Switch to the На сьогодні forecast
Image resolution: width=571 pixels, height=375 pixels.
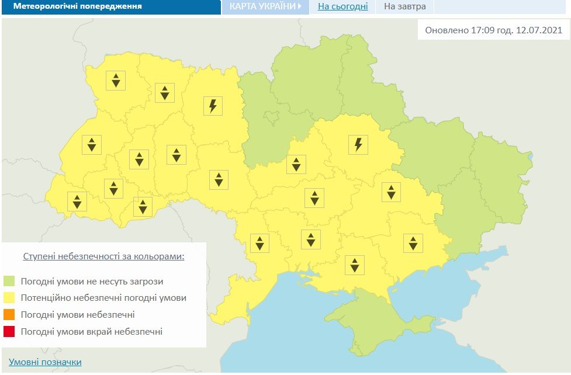pyautogui.click(x=342, y=7)
